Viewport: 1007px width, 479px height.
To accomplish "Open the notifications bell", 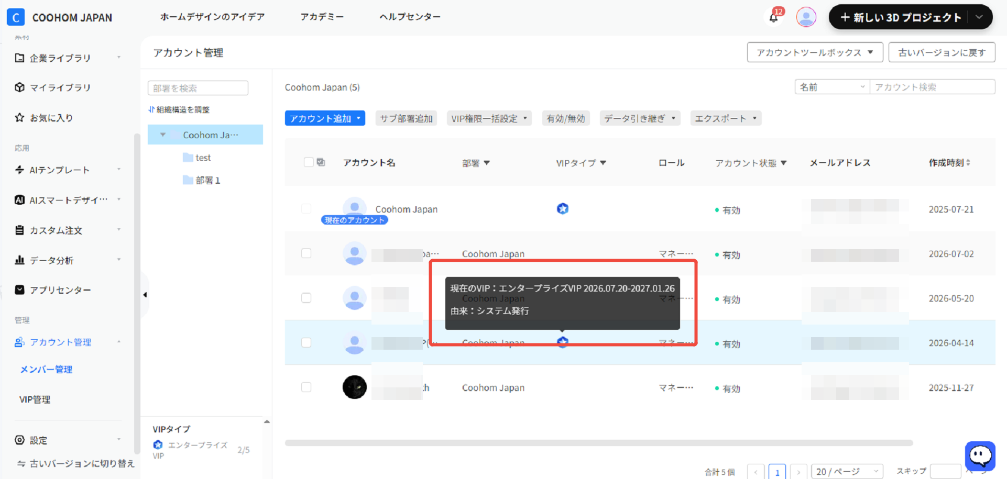I will coord(773,18).
